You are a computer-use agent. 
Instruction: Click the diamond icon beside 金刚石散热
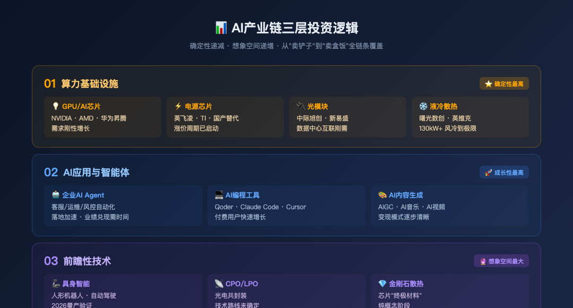[382, 284]
